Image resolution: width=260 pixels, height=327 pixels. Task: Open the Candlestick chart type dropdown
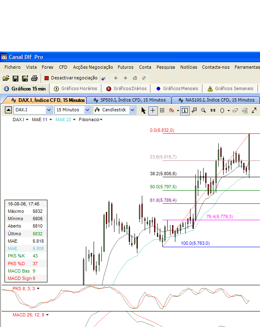coord(132,110)
